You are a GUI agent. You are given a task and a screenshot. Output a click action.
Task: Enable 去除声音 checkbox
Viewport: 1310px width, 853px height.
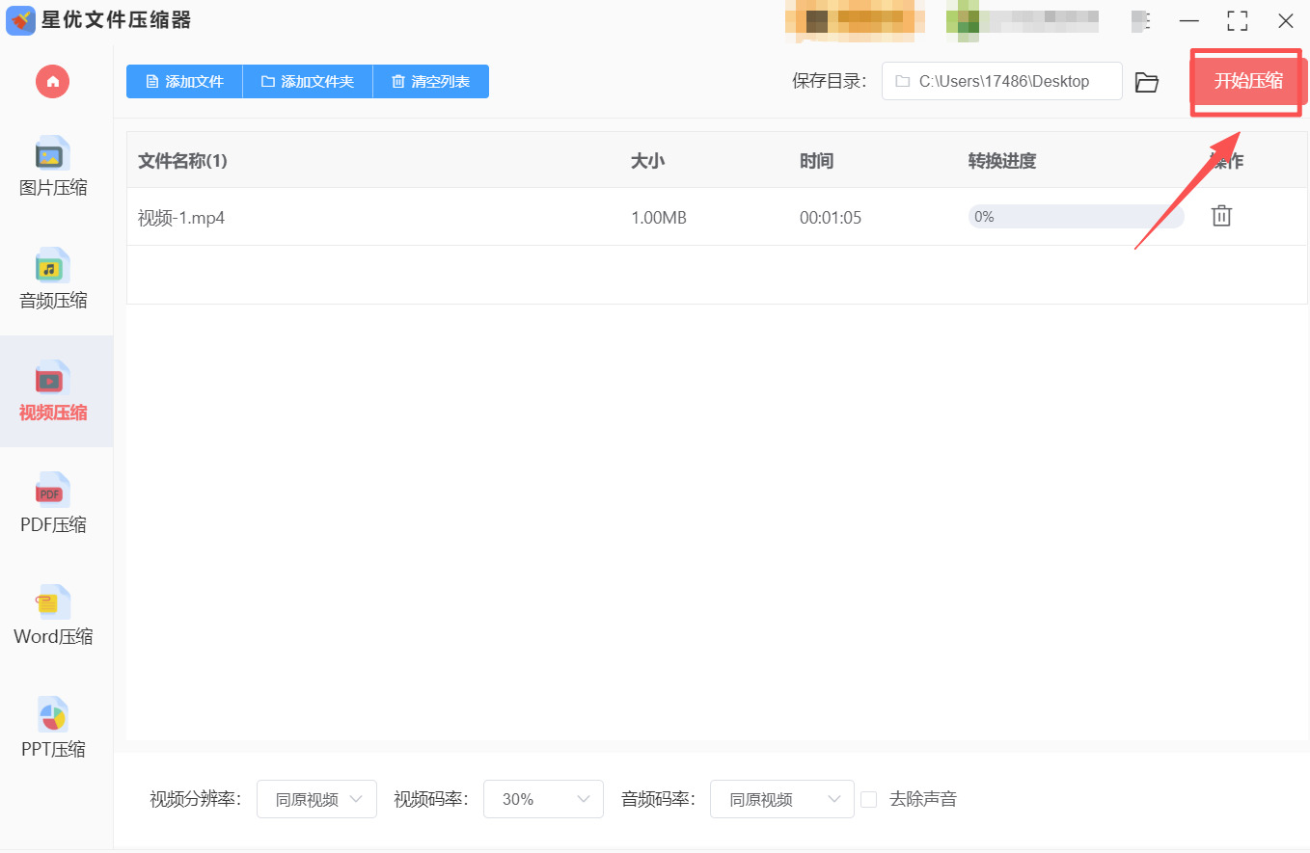pos(868,799)
